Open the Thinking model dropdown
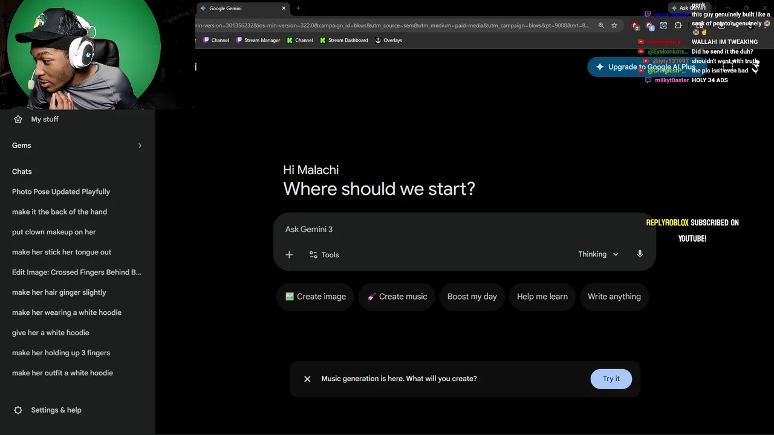The height and width of the screenshot is (435, 774). click(598, 254)
